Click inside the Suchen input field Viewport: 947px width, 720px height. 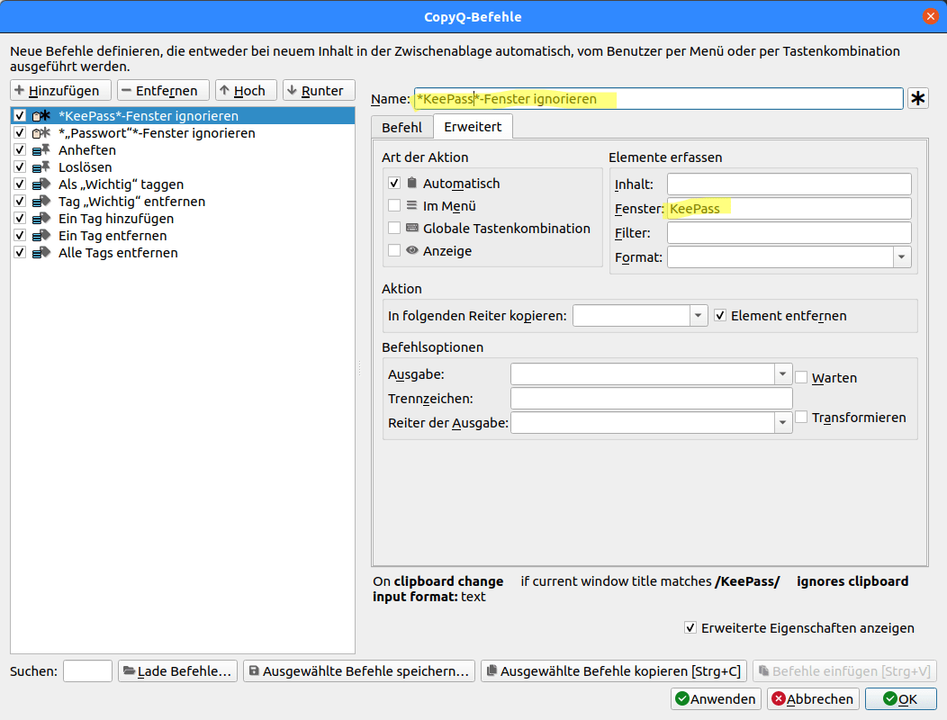87,670
